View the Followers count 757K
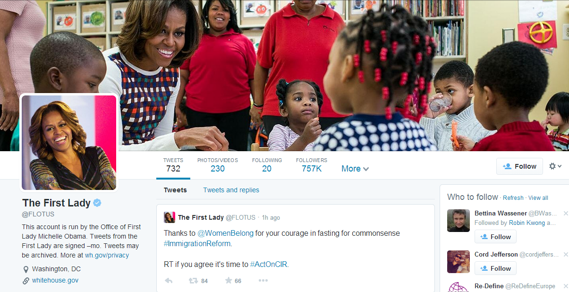The image size is (569, 292). tap(312, 165)
